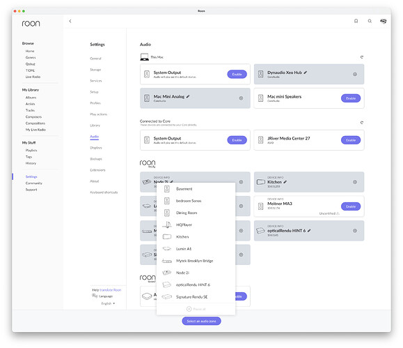403x348 pixels.
Task: Click Select an audio zone button
Action: pyautogui.click(x=202, y=321)
